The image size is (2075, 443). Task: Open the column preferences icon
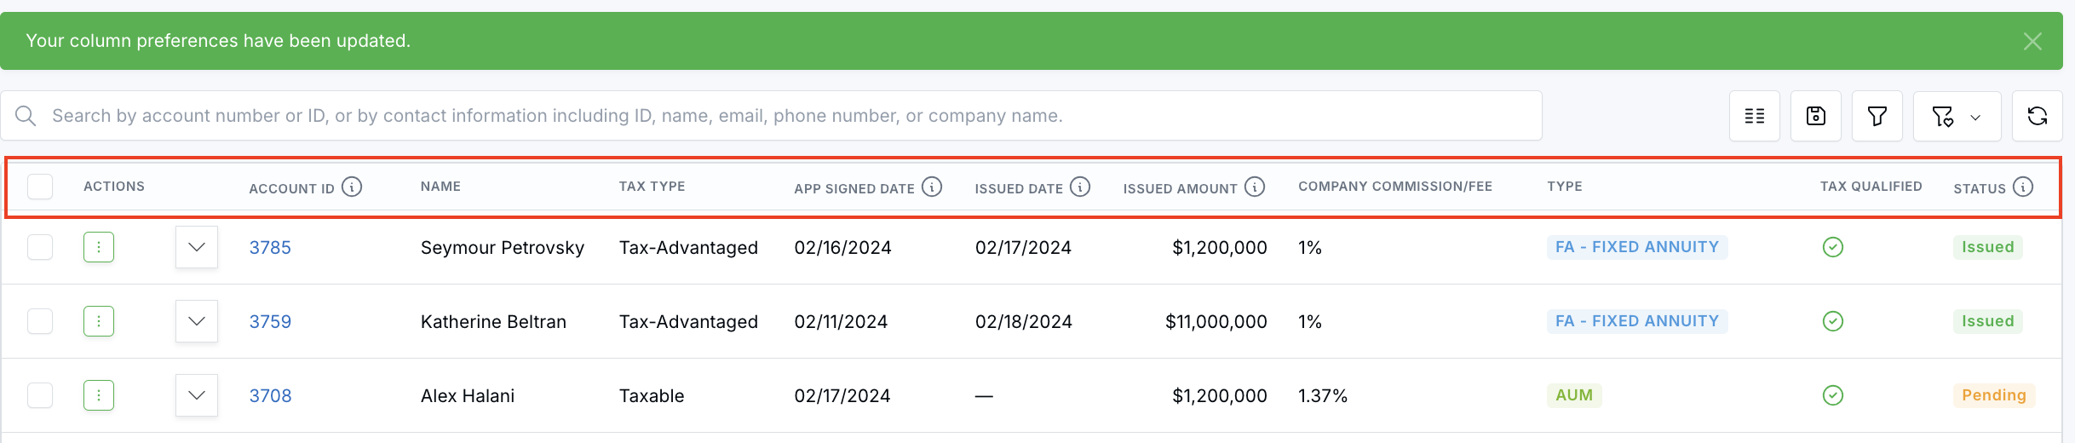(1754, 116)
